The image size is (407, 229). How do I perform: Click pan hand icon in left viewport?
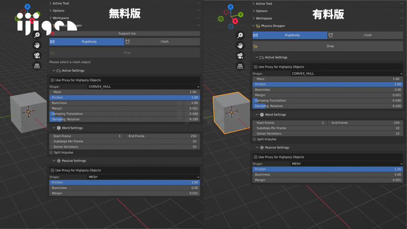37,45
